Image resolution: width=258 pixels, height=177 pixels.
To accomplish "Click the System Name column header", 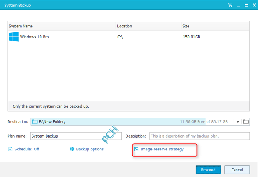I will tap(62, 26).
